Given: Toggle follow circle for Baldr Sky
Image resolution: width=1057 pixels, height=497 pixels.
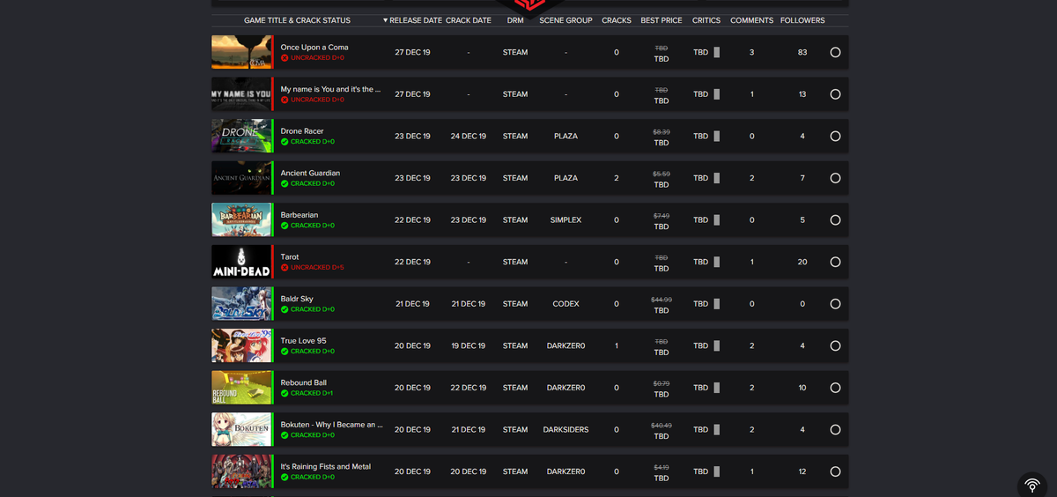Looking at the screenshot, I should click(835, 304).
